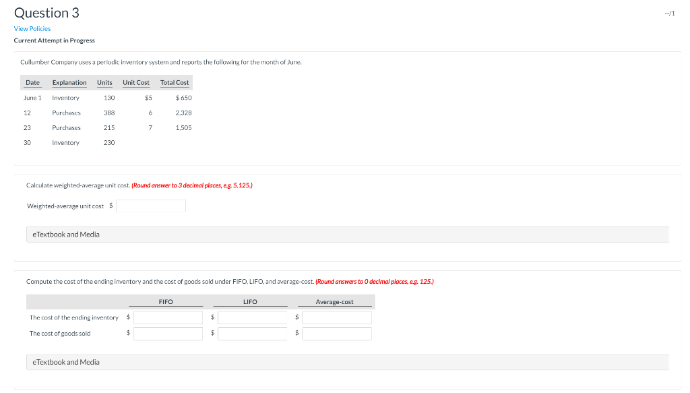Click the Weighted-average unit cost input box
Viewport: 690px width, 393px height.
150,206
